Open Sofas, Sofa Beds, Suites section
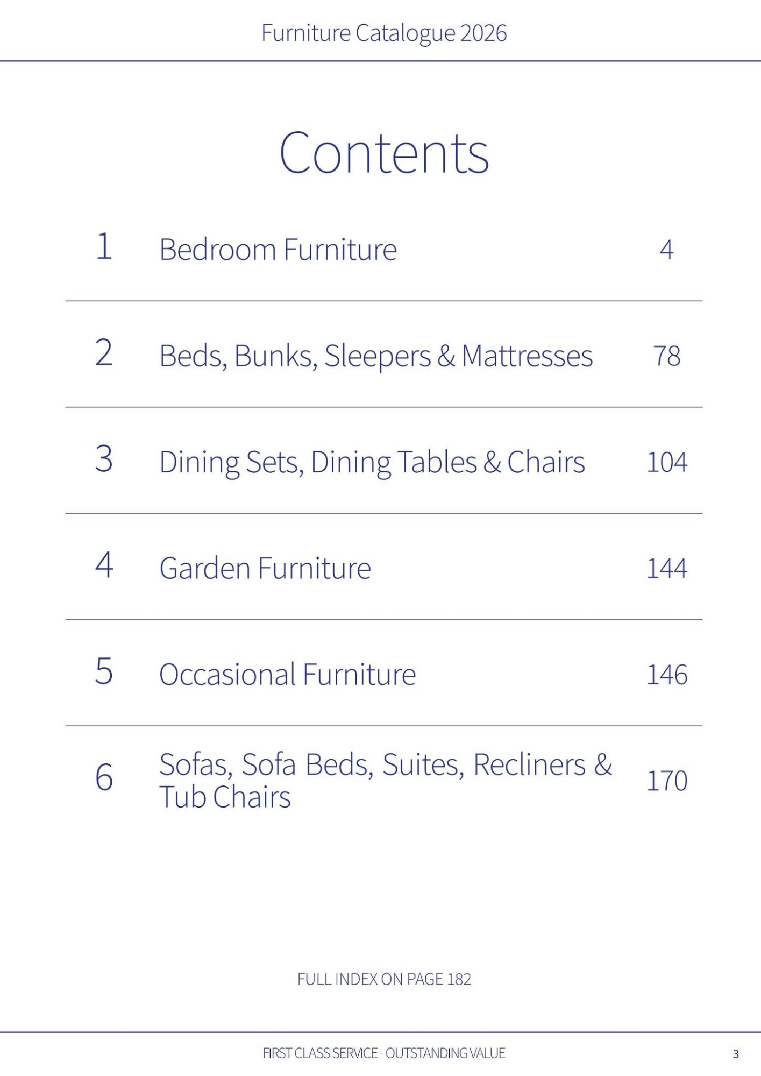The image size is (761, 1076). coord(386,780)
